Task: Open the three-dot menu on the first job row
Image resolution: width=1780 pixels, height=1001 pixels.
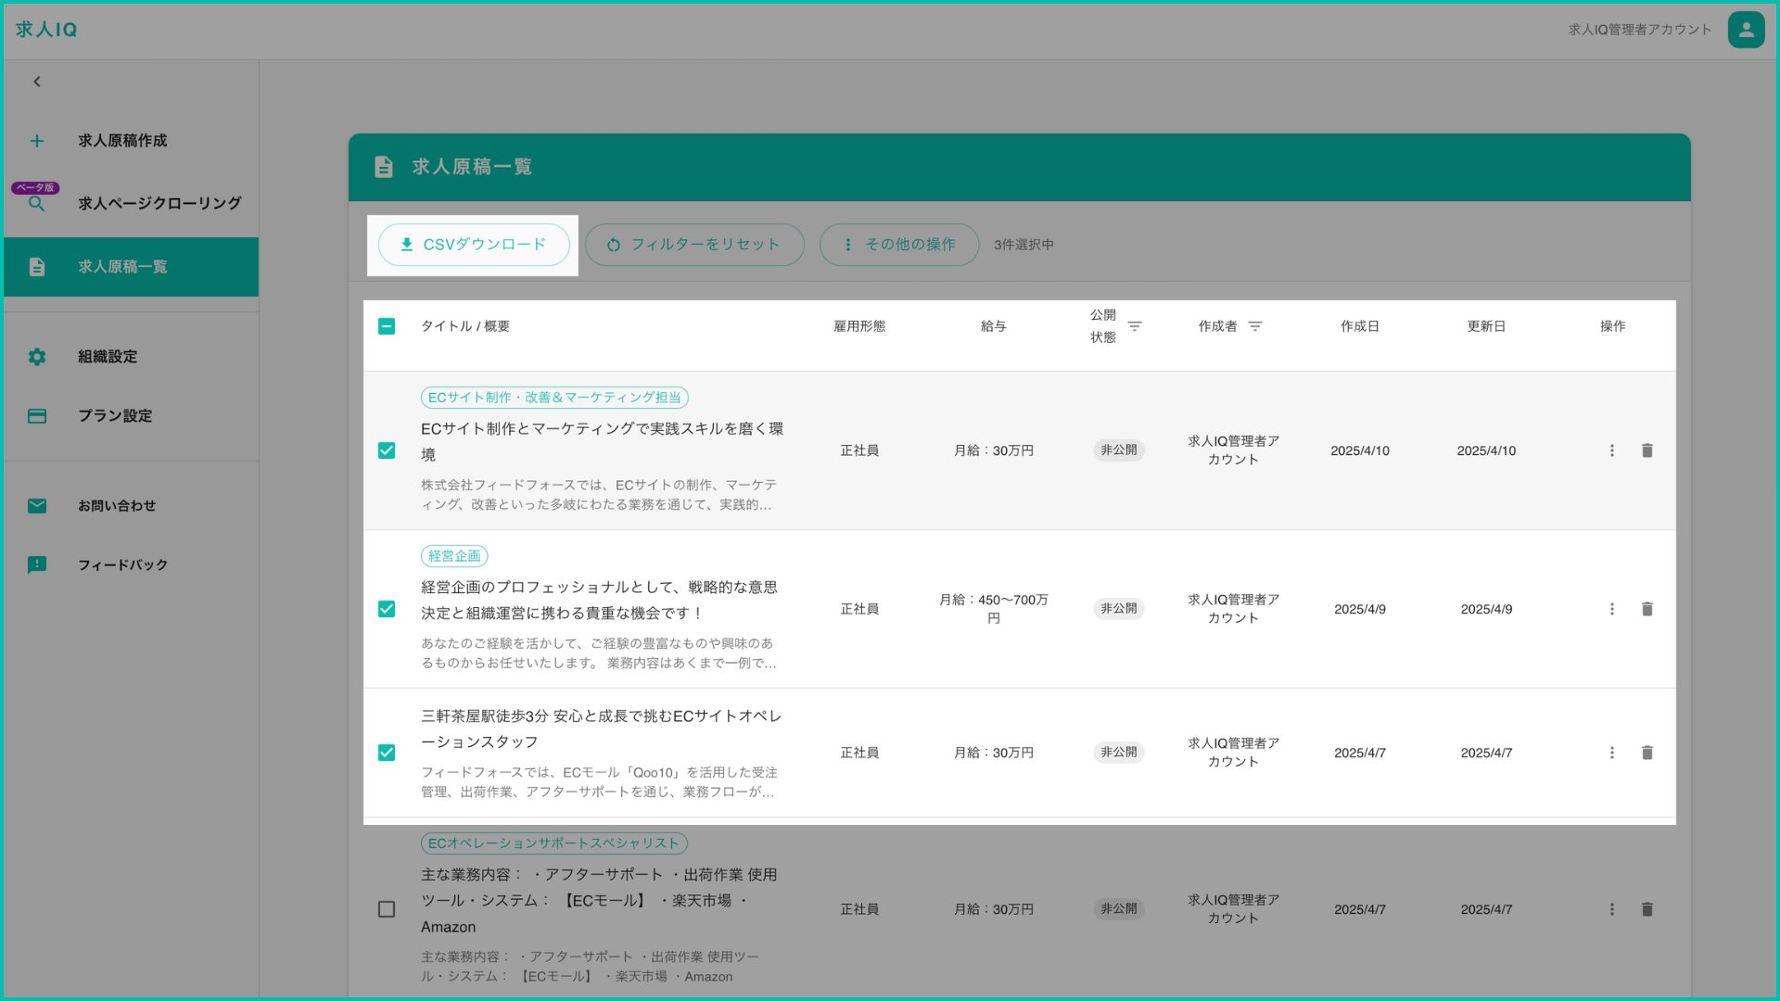Action: click(1611, 450)
